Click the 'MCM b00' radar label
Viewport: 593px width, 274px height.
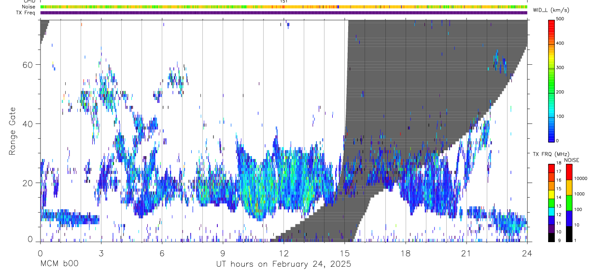click(59, 264)
